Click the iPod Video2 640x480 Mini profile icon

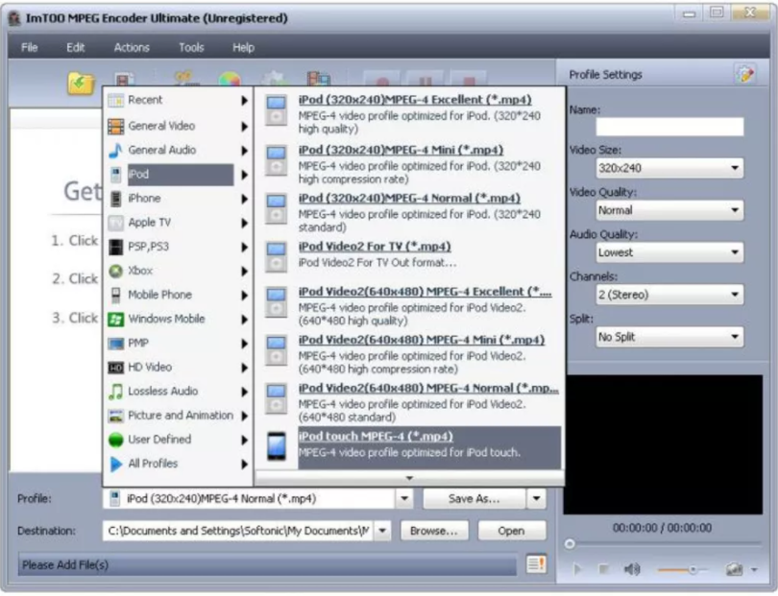click(x=276, y=350)
